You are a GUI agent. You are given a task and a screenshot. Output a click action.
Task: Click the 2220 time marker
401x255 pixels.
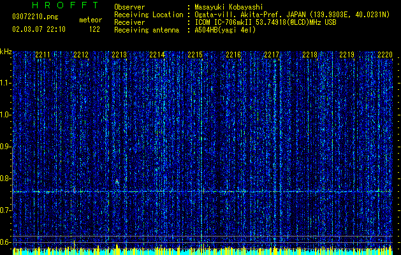click(385, 55)
